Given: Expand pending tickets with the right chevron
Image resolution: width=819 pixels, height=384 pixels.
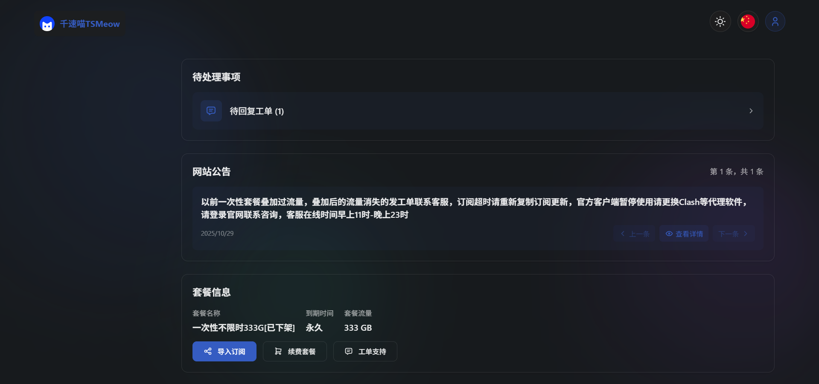Looking at the screenshot, I should click(x=751, y=111).
